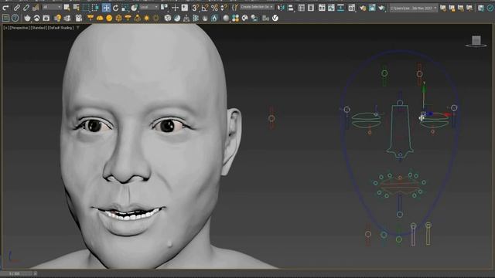Click the Mirror tool icon
Screen dimensions: 495x278
(281, 8)
